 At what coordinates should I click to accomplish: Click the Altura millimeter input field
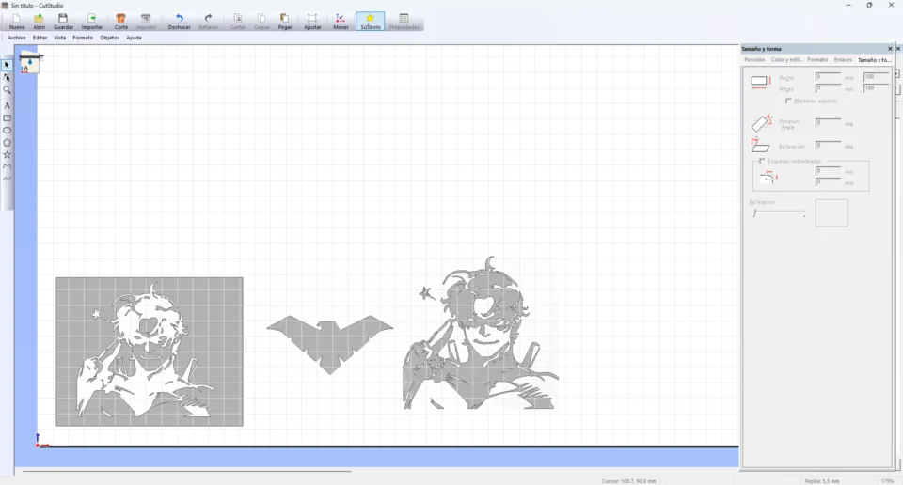828,88
